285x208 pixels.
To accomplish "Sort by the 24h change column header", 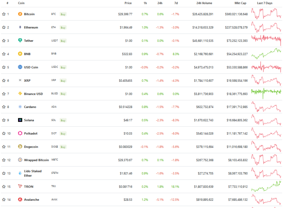I will click(160, 3).
